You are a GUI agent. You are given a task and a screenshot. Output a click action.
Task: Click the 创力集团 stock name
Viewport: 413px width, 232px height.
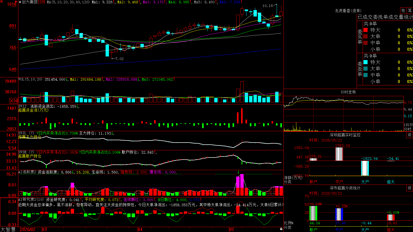(x=30, y=2)
